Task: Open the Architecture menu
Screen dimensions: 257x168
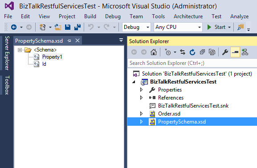Action: point(188,16)
